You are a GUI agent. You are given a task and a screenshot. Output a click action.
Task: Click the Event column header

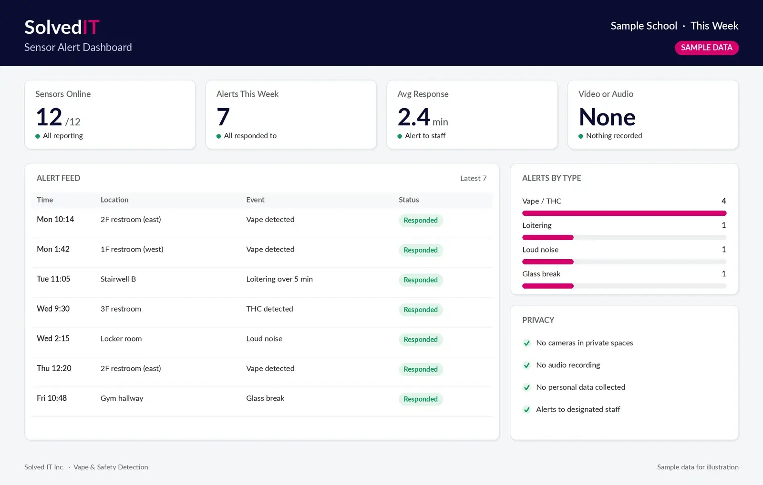click(255, 200)
